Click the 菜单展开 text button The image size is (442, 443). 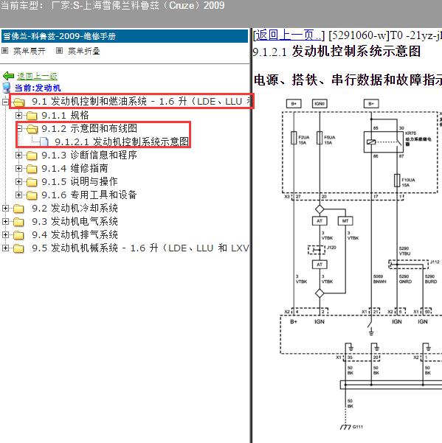29,51
